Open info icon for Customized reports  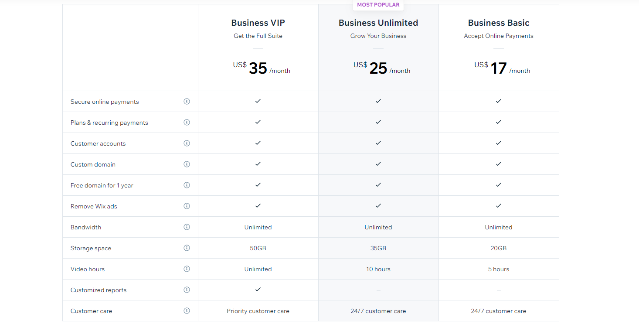tap(187, 290)
